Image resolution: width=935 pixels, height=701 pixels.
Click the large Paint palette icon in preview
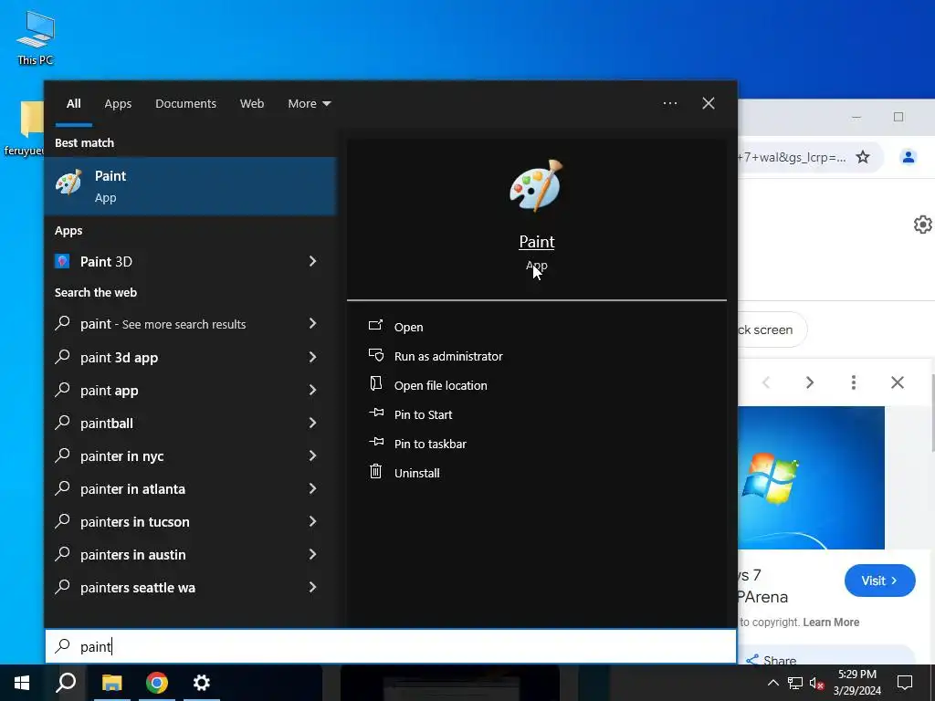pos(536,185)
